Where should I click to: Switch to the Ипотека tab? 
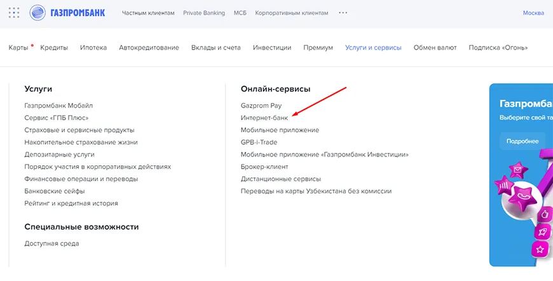point(93,48)
